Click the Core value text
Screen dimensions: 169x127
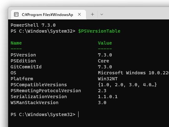pos(103,61)
